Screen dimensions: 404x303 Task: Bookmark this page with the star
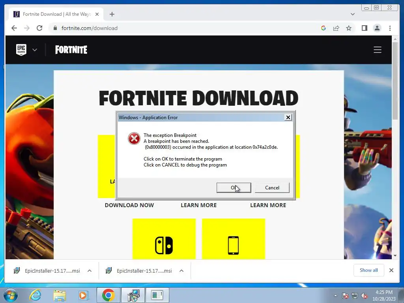pyautogui.click(x=349, y=28)
